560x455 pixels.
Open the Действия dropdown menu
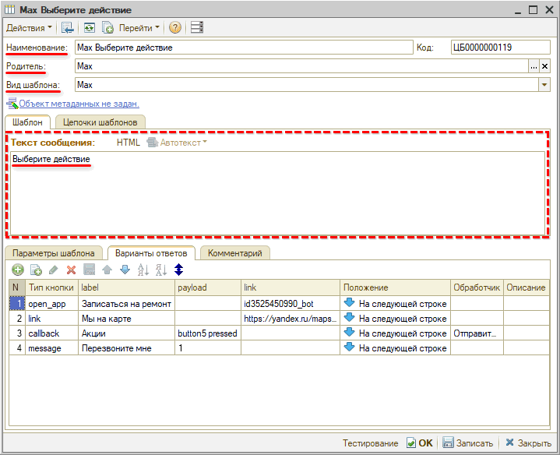[29, 27]
